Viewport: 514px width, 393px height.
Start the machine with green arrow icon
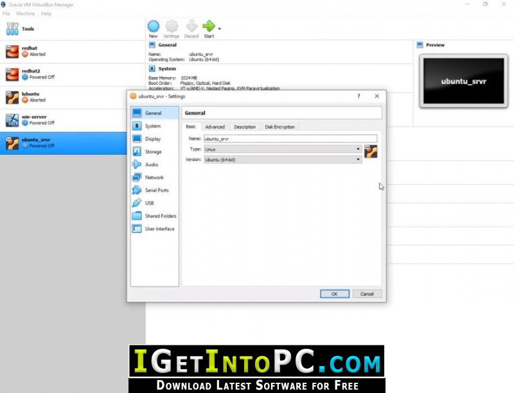(209, 26)
